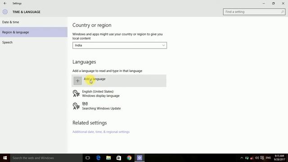Open the Windows Start menu
288x162 pixels.
click(5, 158)
